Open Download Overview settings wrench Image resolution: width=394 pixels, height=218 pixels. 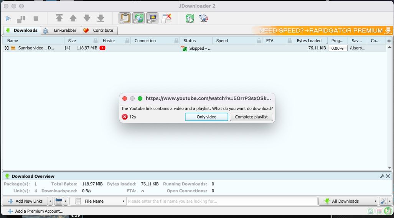[x=382, y=176]
